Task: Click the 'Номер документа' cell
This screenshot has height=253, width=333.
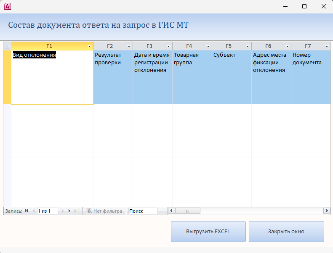Action: point(311,77)
